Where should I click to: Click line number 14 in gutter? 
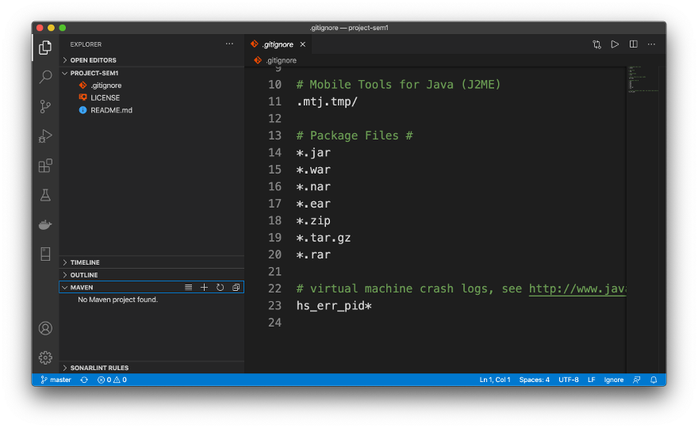coord(274,153)
